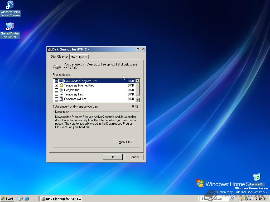Open Windows Home Server Console shortcut
The width and height of the screenshot is (270, 202).
[x=10, y=9]
